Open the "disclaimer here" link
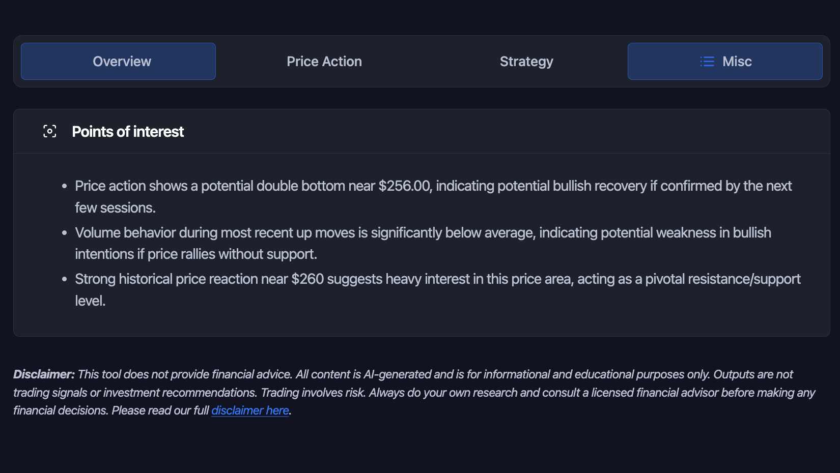Screen dimensions: 840x473 coord(250,410)
